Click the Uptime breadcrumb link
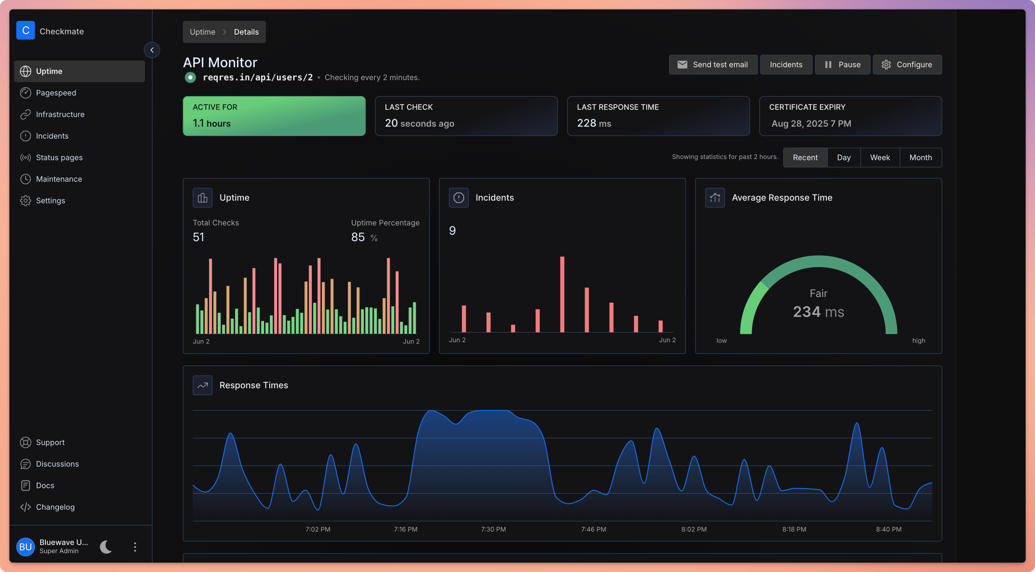Viewport: 1035px width, 572px height. (202, 32)
